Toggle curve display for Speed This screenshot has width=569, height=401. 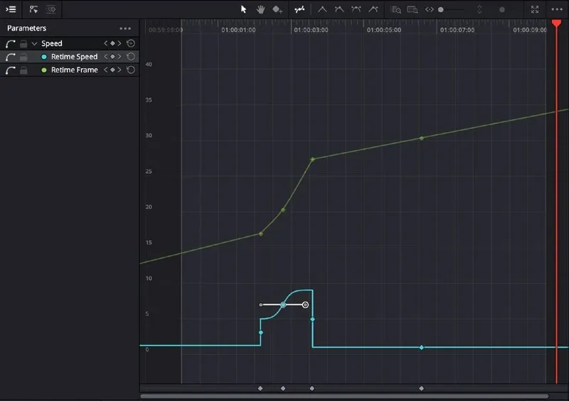[11, 44]
